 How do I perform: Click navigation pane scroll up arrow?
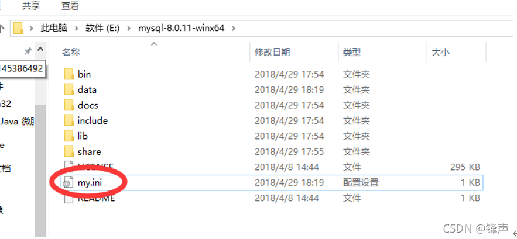pyautogui.click(x=40, y=50)
